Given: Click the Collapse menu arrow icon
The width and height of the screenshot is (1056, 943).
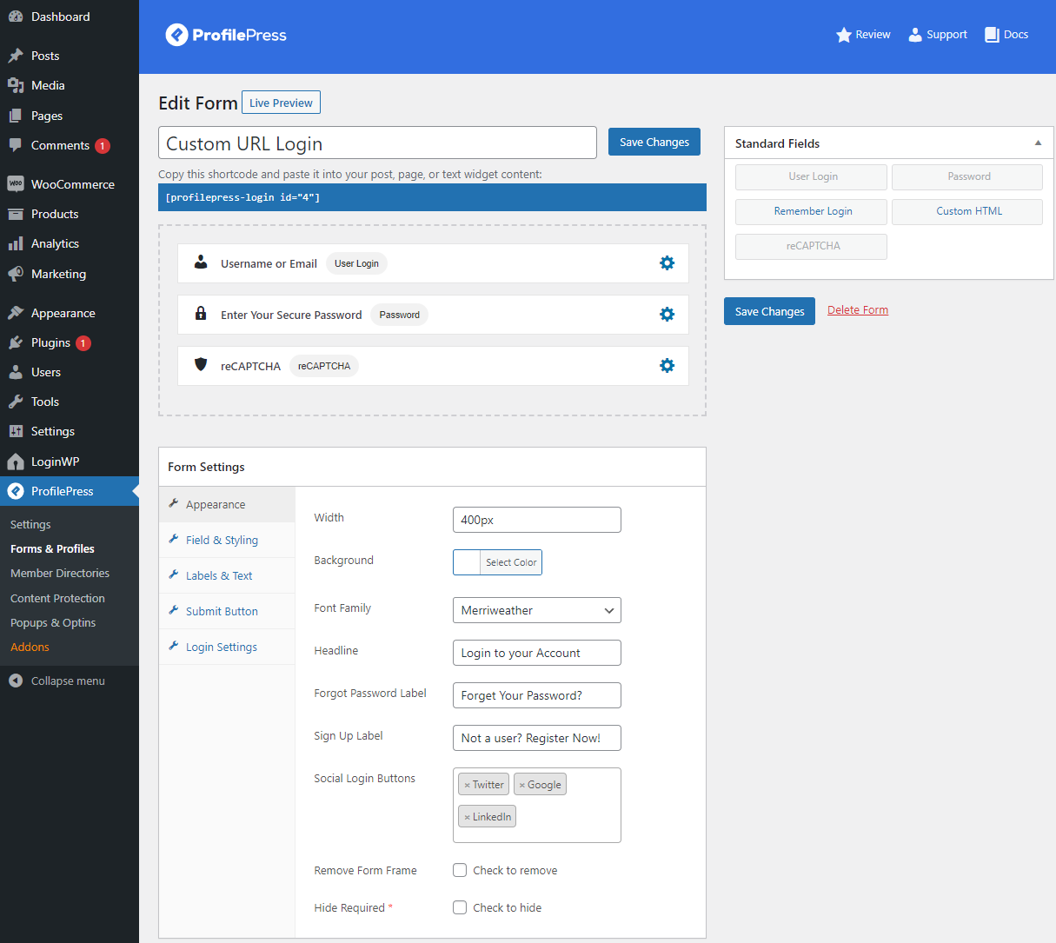Looking at the screenshot, I should tap(16, 681).
